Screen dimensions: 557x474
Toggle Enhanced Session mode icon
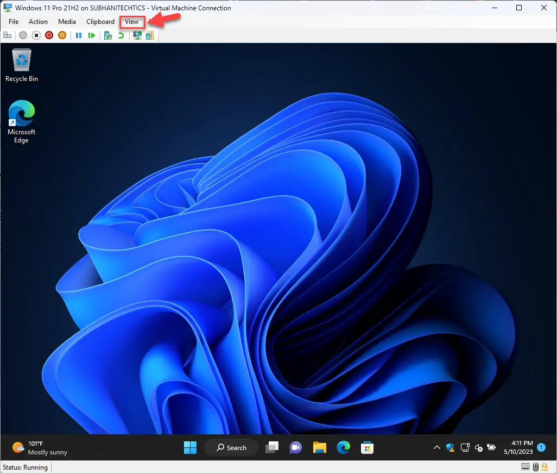[x=137, y=35]
